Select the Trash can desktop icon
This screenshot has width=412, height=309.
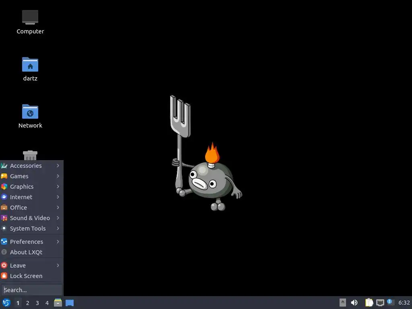30,155
